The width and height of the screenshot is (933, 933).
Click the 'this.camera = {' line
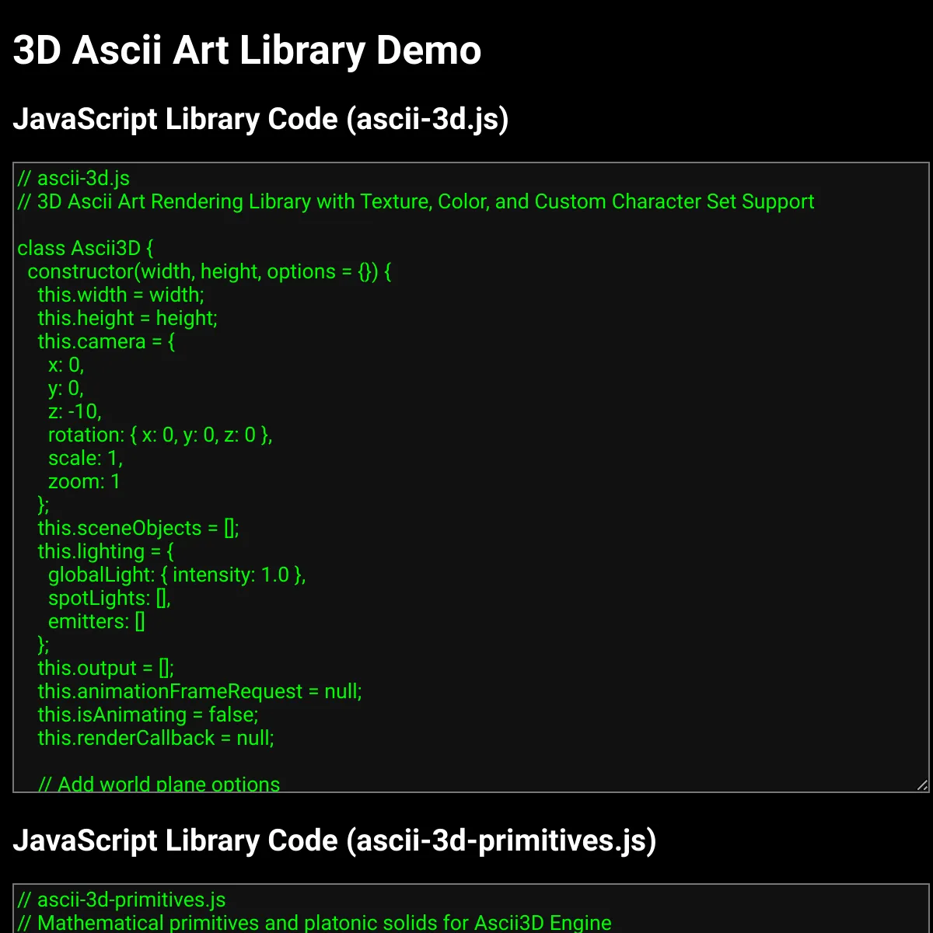click(107, 341)
